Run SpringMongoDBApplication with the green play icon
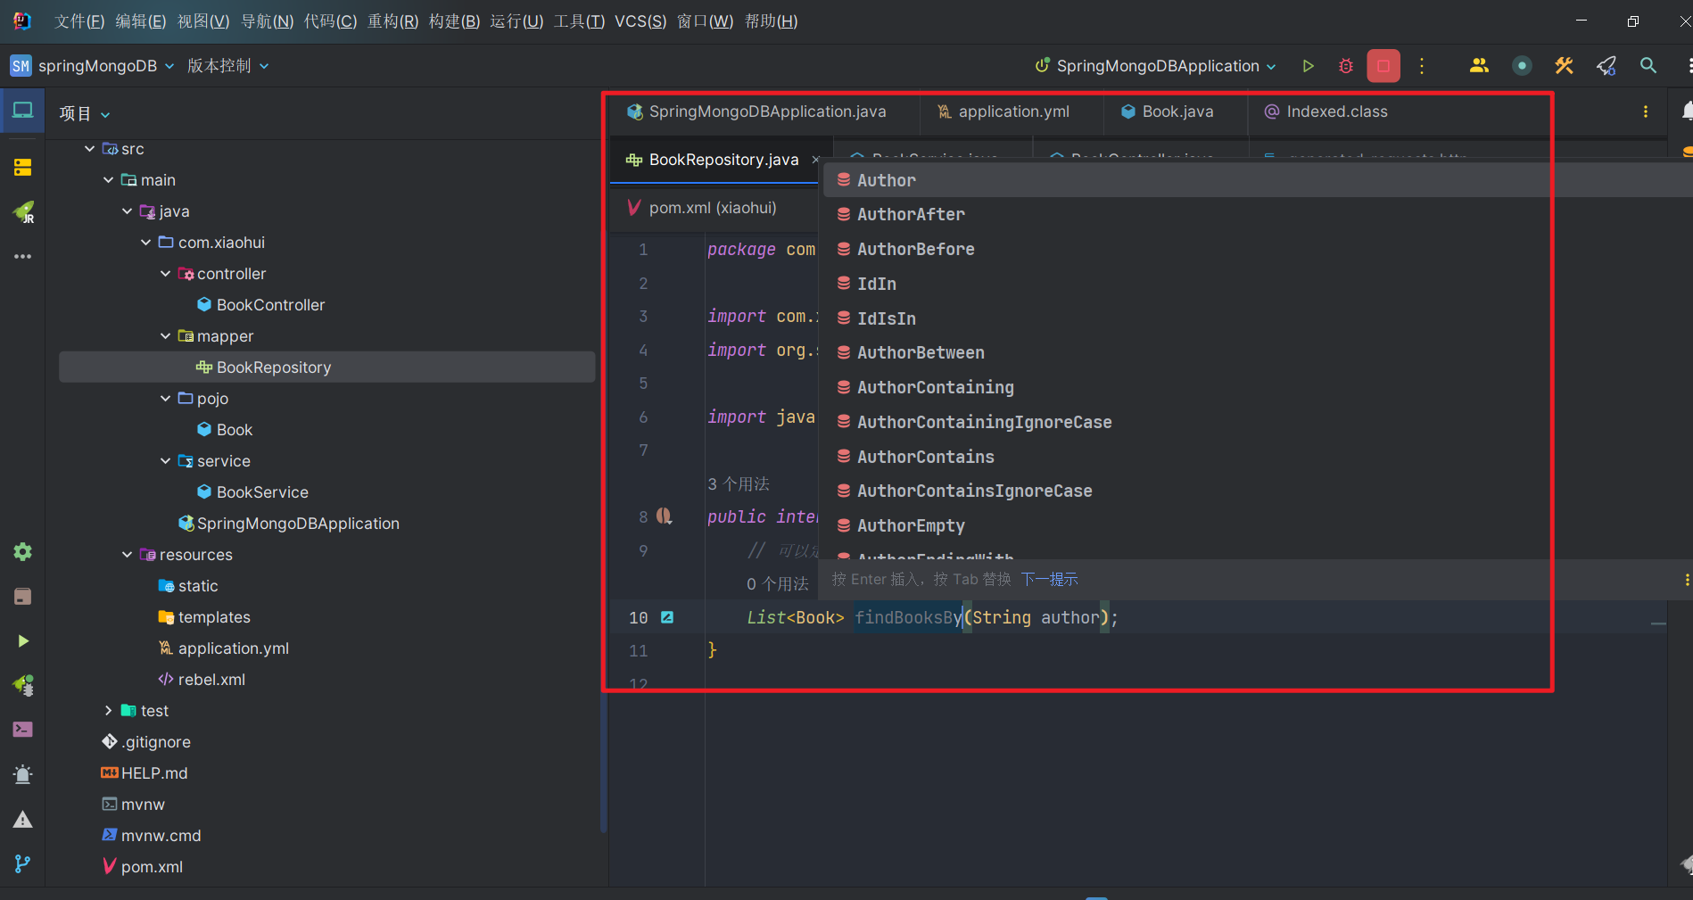1693x900 pixels. 1308,66
